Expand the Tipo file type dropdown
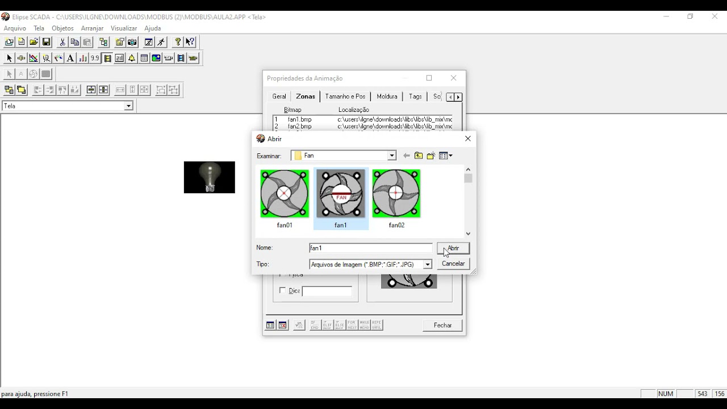The height and width of the screenshot is (409, 727). pos(428,265)
